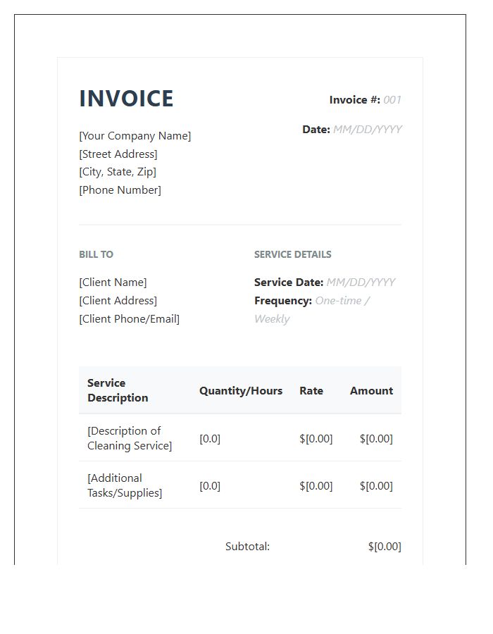Click the Service Date: label
Viewport: 493px width, 634px height.
click(x=289, y=282)
